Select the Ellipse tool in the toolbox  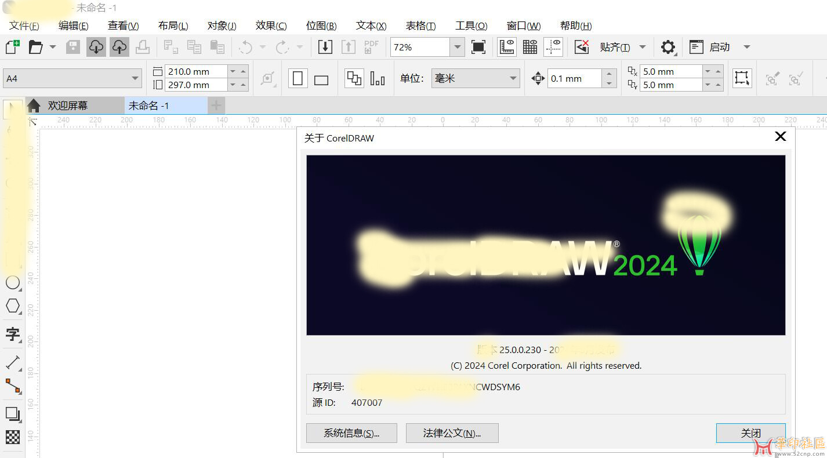13,283
